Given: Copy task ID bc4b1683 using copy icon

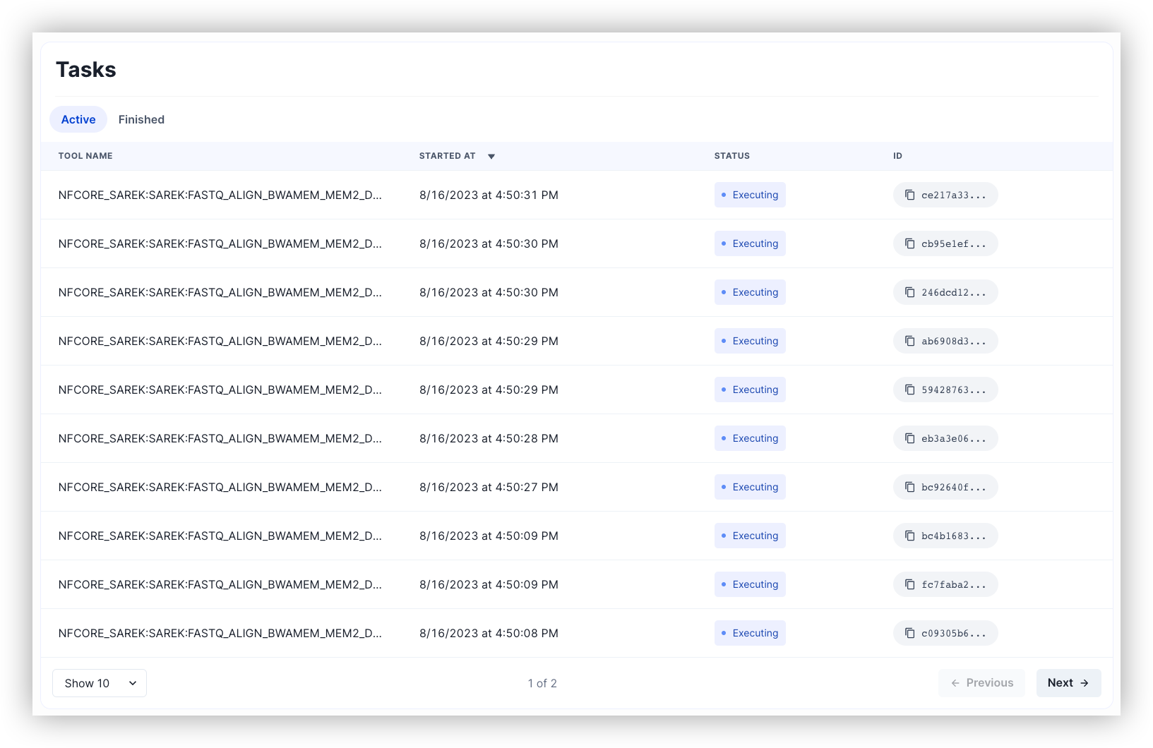Looking at the screenshot, I should pos(909,536).
